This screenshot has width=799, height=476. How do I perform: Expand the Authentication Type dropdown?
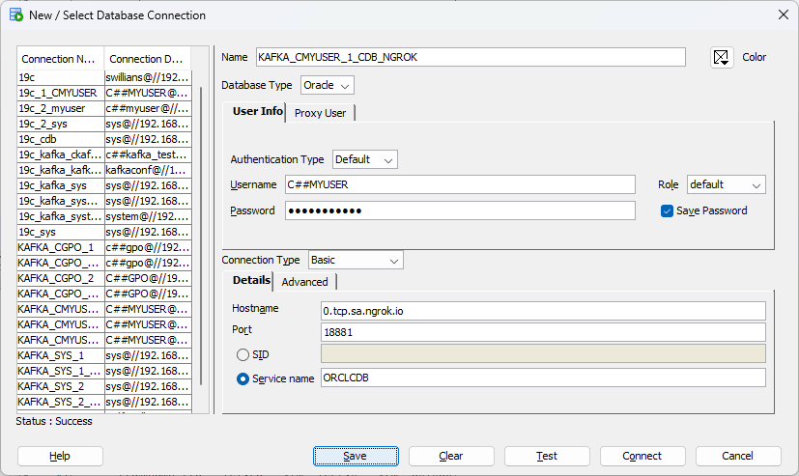pyautogui.click(x=364, y=159)
